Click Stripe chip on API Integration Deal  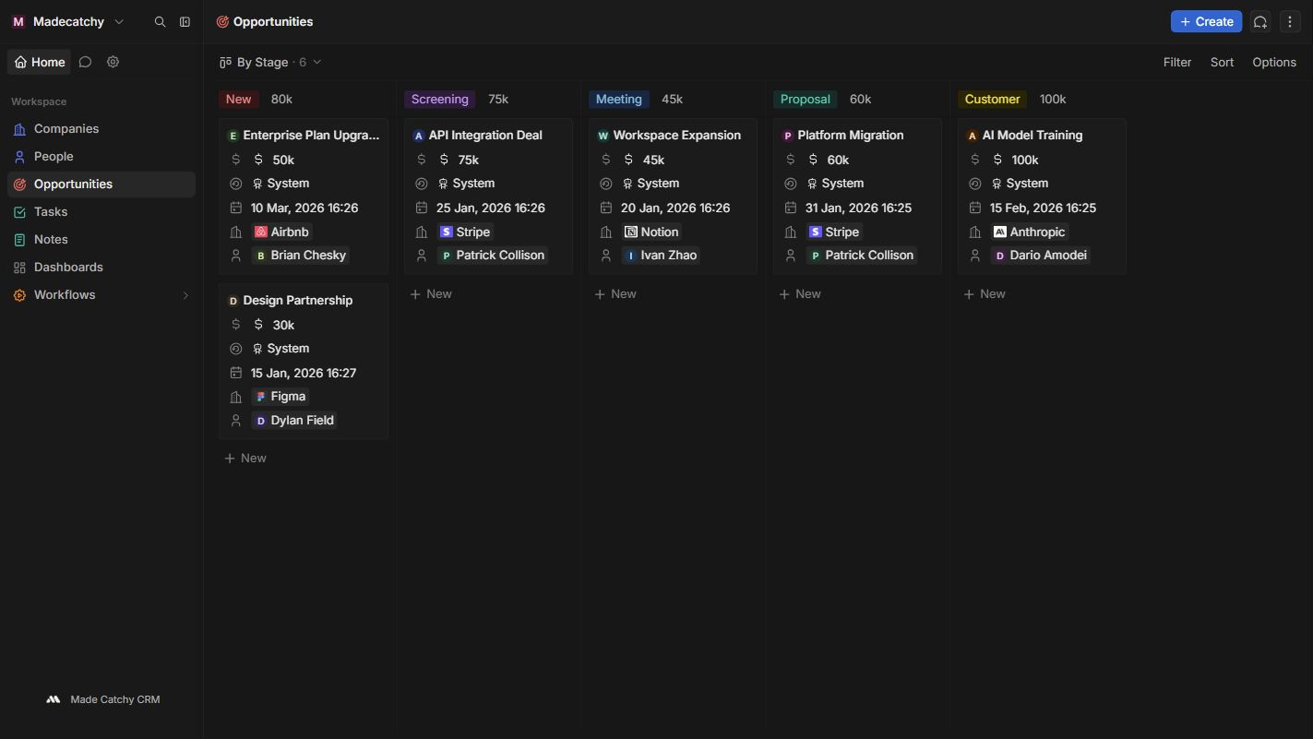point(465,232)
